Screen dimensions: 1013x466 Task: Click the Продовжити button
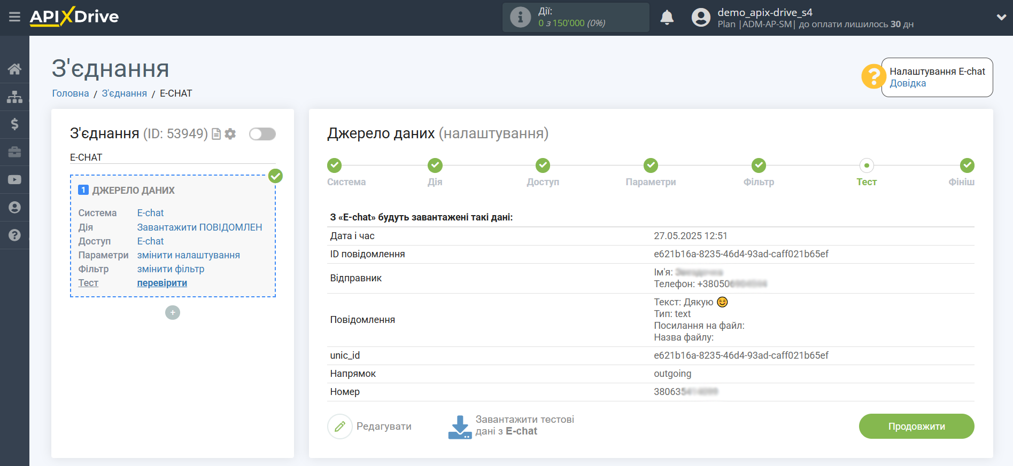coord(916,426)
